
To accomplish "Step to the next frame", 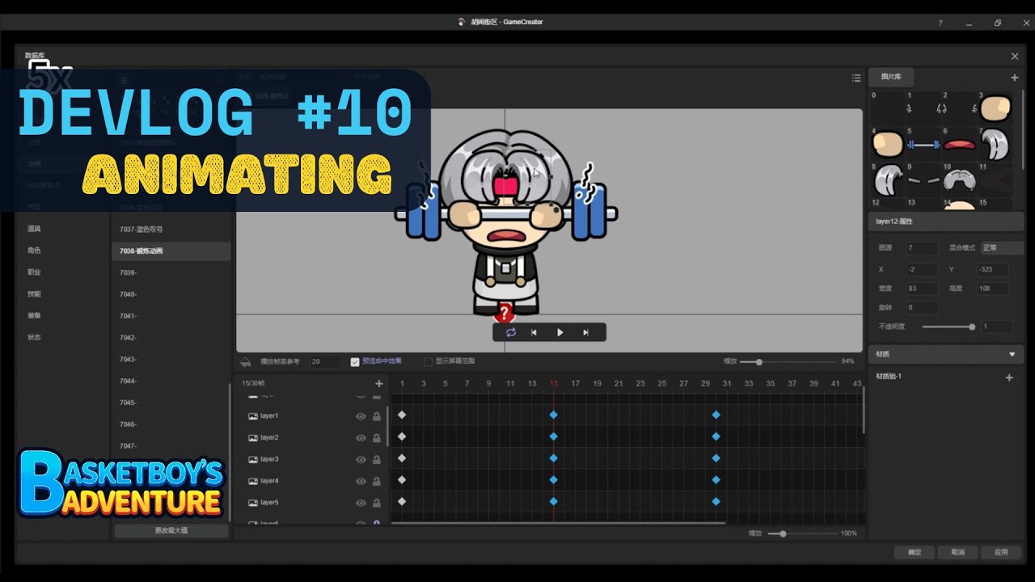I will [585, 332].
